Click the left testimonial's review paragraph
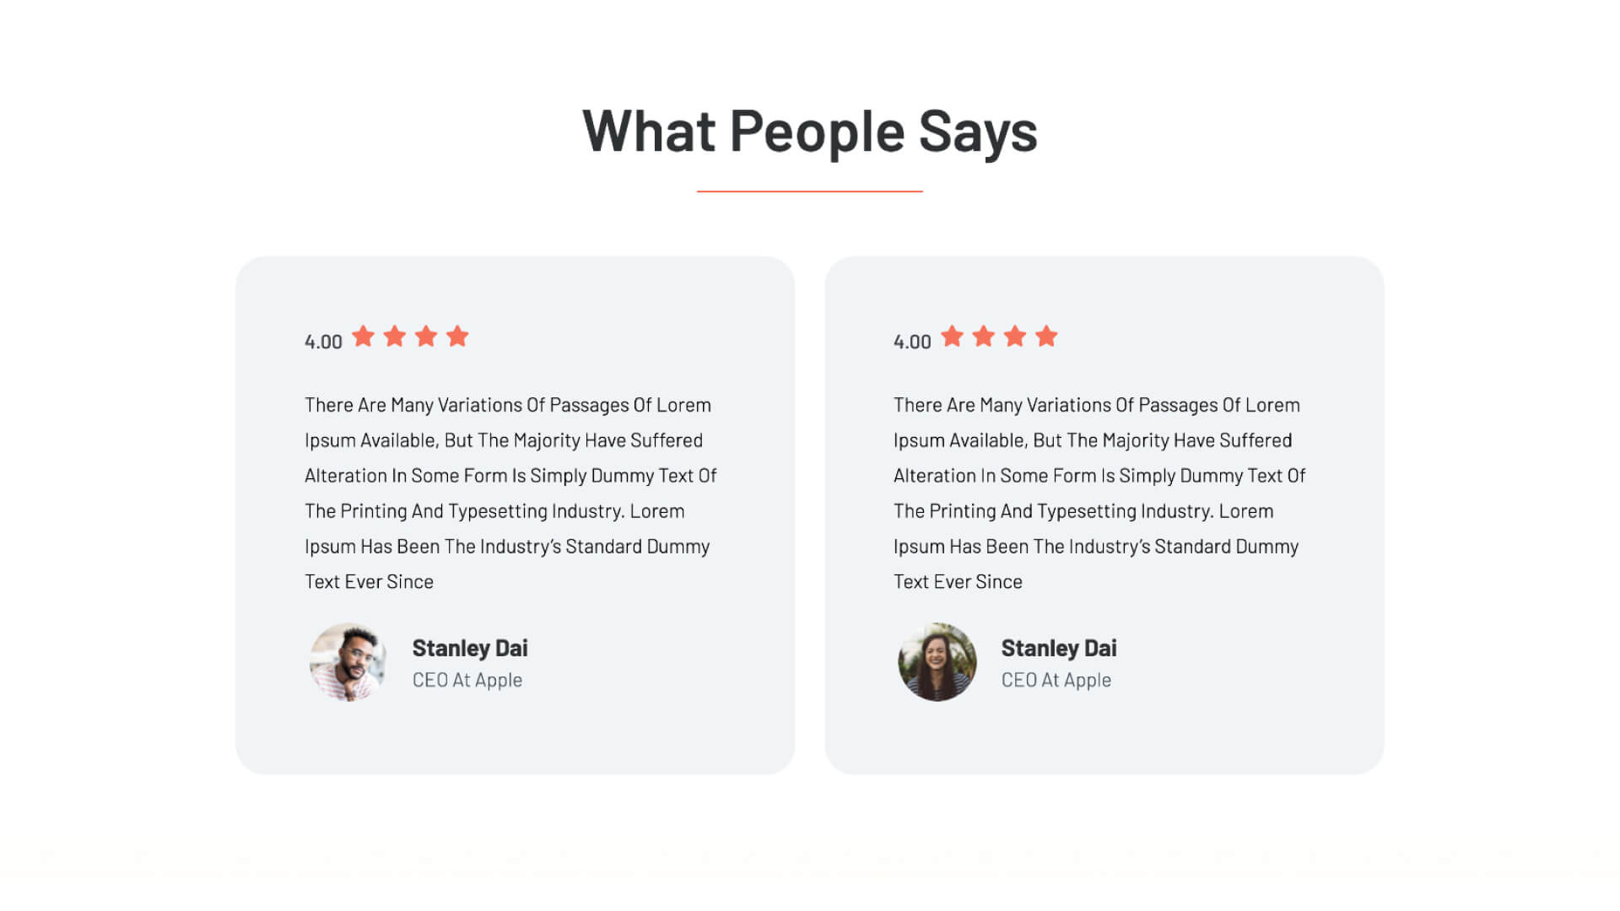This screenshot has width=1620, height=911. 510,493
